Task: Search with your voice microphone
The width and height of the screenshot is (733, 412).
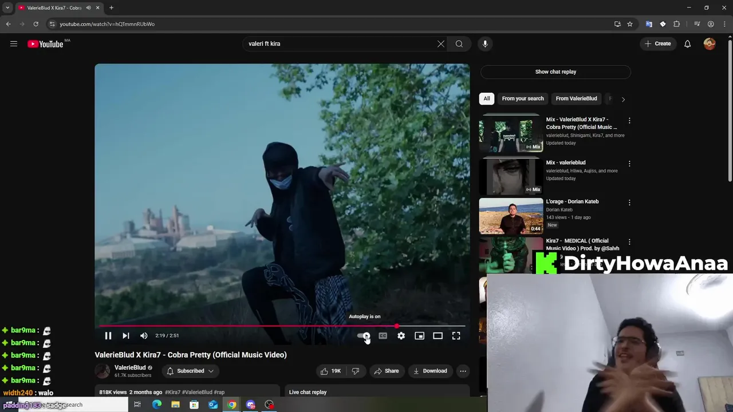Action: point(485,43)
